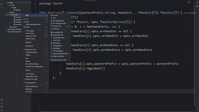Click the Data Source in Path icon
Screen dimensions: 199x112
tap(52, 60)
